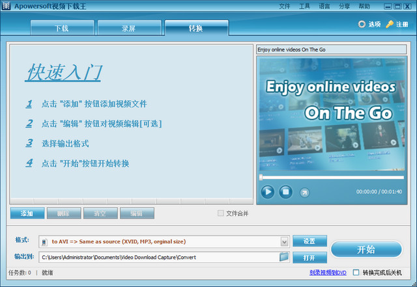Enable the 文件合并 checkbox

(x=220, y=213)
